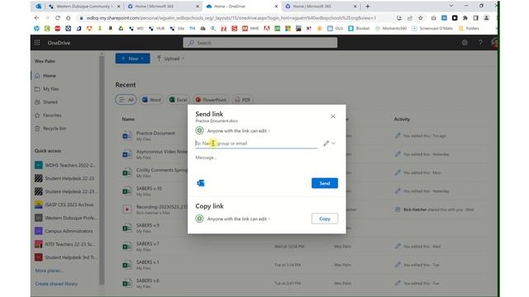Image resolution: width=529 pixels, height=297 pixels.
Task: Open the OneDrive settings gear
Action: pos(465,43)
